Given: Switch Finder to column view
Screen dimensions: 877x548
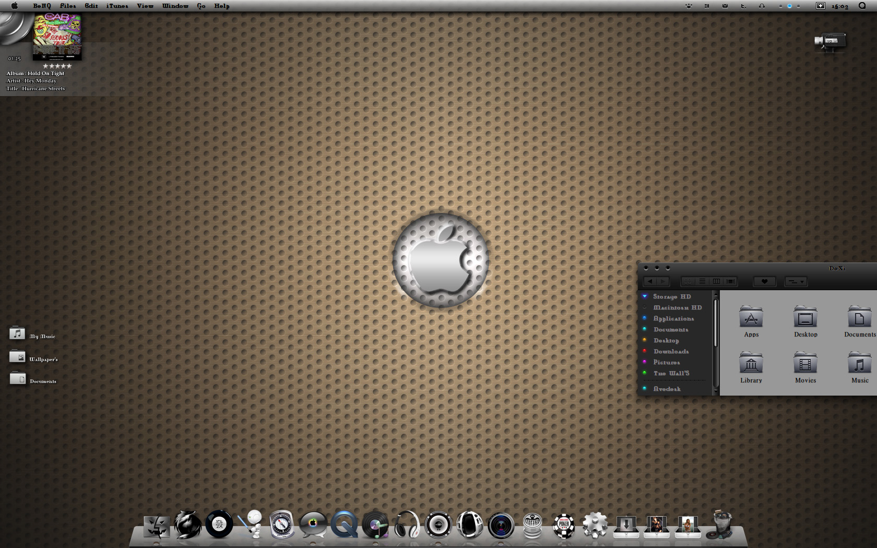Looking at the screenshot, I should tap(716, 282).
